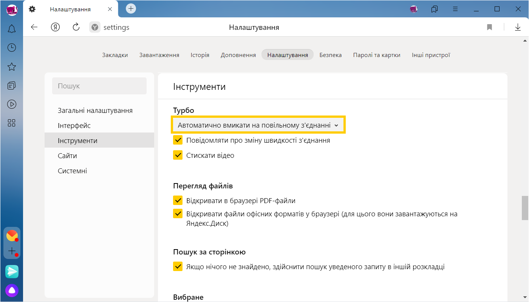Select the Налаштування top tab
This screenshot has height=302, width=529.
click(x=288, y=55)
